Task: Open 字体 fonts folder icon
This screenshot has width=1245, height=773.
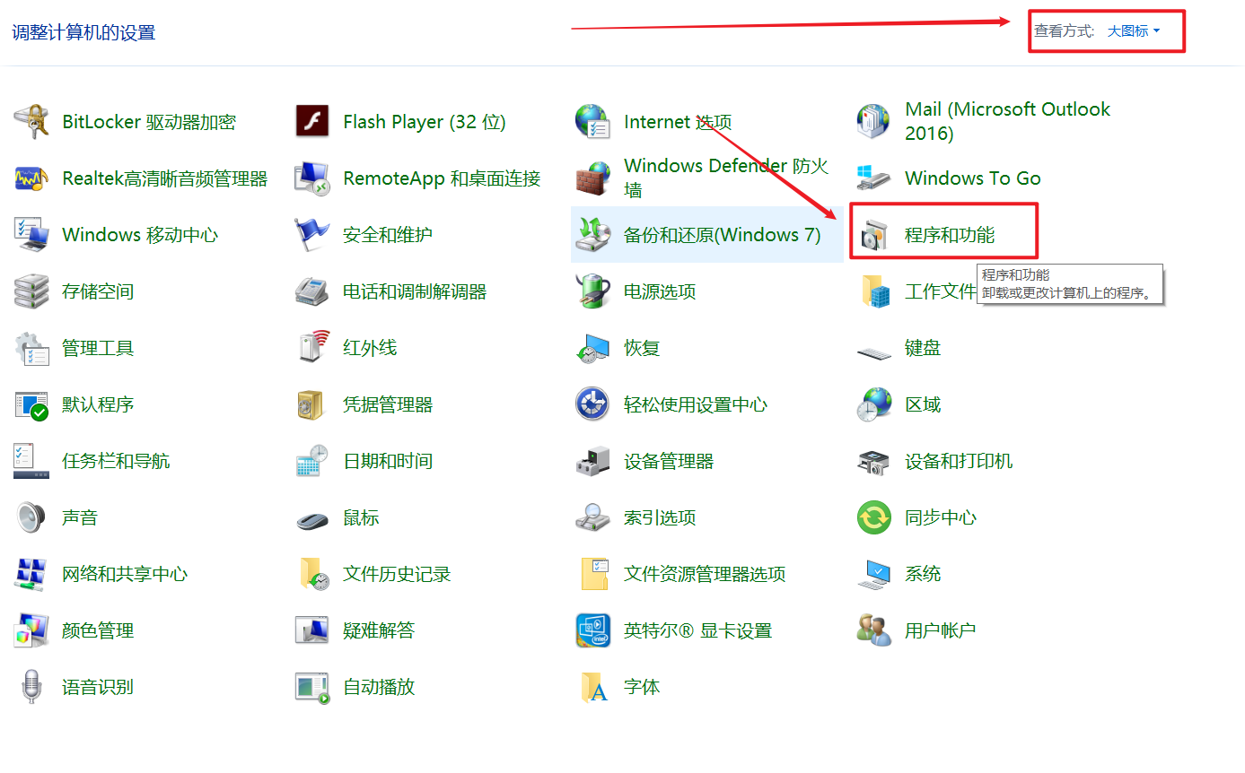Action: click(594, 687)
